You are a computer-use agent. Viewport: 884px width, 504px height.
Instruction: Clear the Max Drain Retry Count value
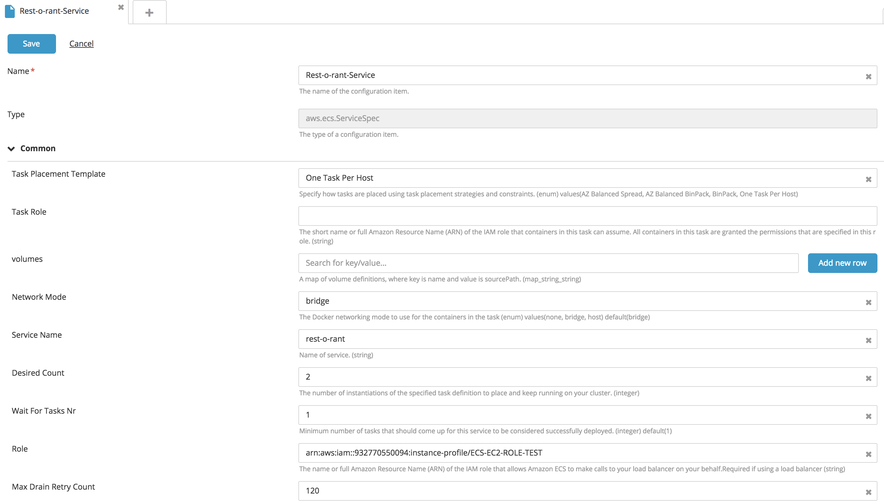coord(868,492)
